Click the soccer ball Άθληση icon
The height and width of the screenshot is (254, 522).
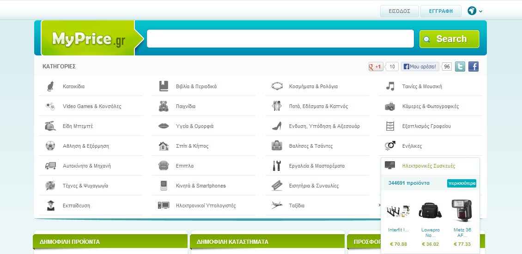(50, 146)
